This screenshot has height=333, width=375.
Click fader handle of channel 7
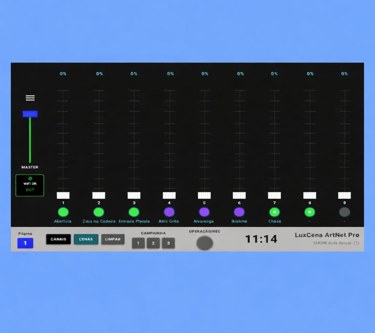click(274, 196)
